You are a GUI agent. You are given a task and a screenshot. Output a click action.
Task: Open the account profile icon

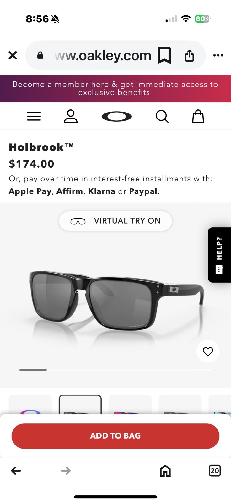pos(71,116)
